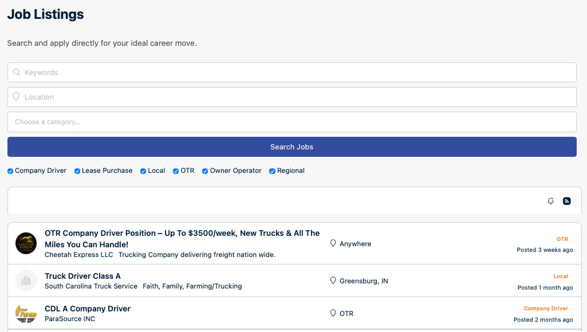
Task: Click the ParaSource INC company logo
Action: tap(26, 313)
